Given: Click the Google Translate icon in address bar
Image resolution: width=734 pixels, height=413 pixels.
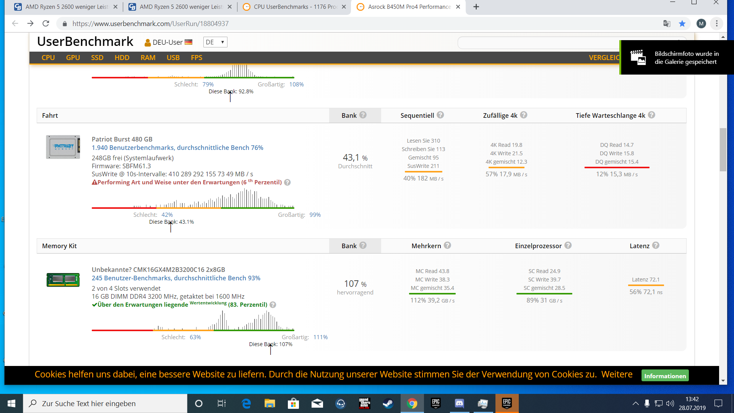Looking at the screenshot, I should point(667,24).
